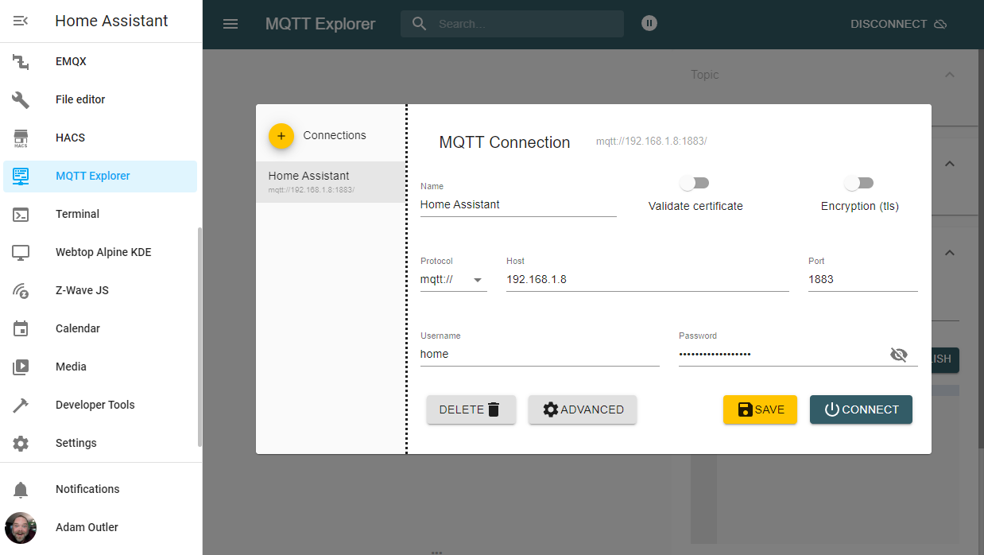Click Adam Outler's avatar picture

pyautogui.click(x=21, y=527)
